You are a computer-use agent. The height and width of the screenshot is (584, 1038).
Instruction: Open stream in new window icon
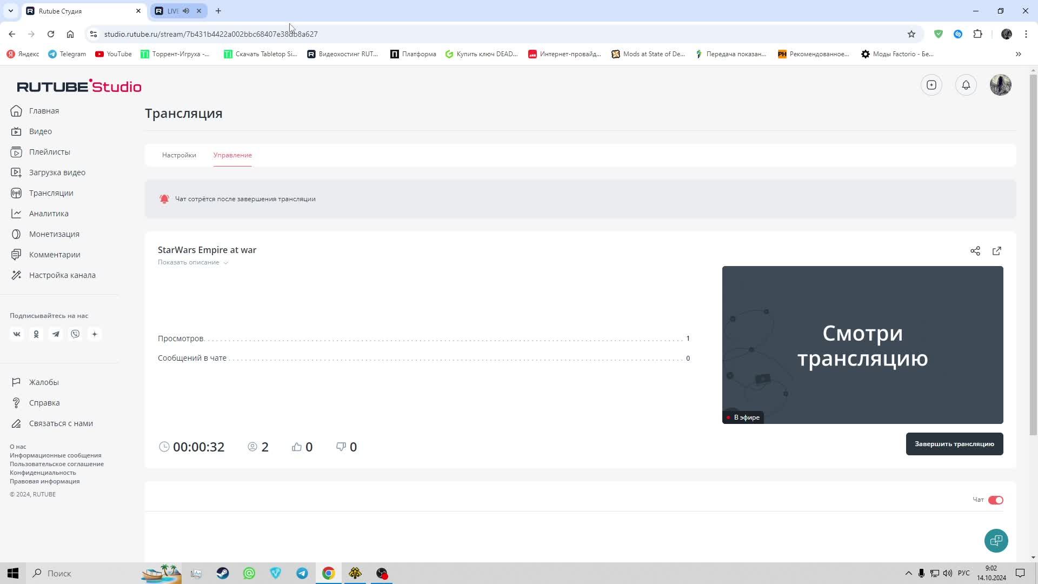996,251
